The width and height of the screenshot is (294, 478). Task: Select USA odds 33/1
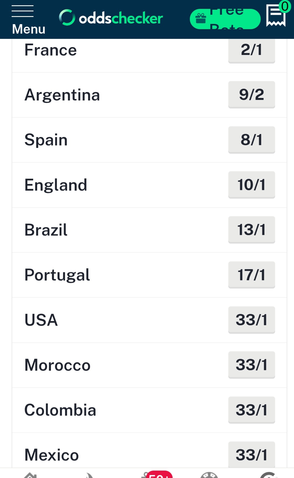tap(251, 320)
